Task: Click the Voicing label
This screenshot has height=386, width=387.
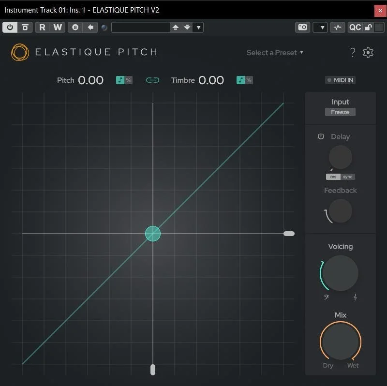Action: pos(341,246)
